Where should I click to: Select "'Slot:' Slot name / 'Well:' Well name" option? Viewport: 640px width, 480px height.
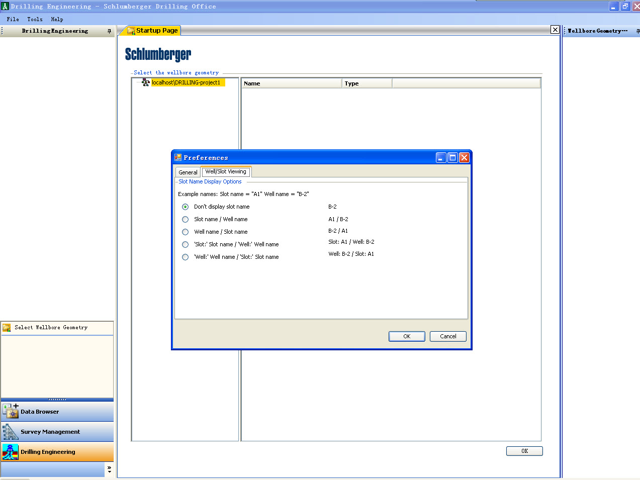186,244
